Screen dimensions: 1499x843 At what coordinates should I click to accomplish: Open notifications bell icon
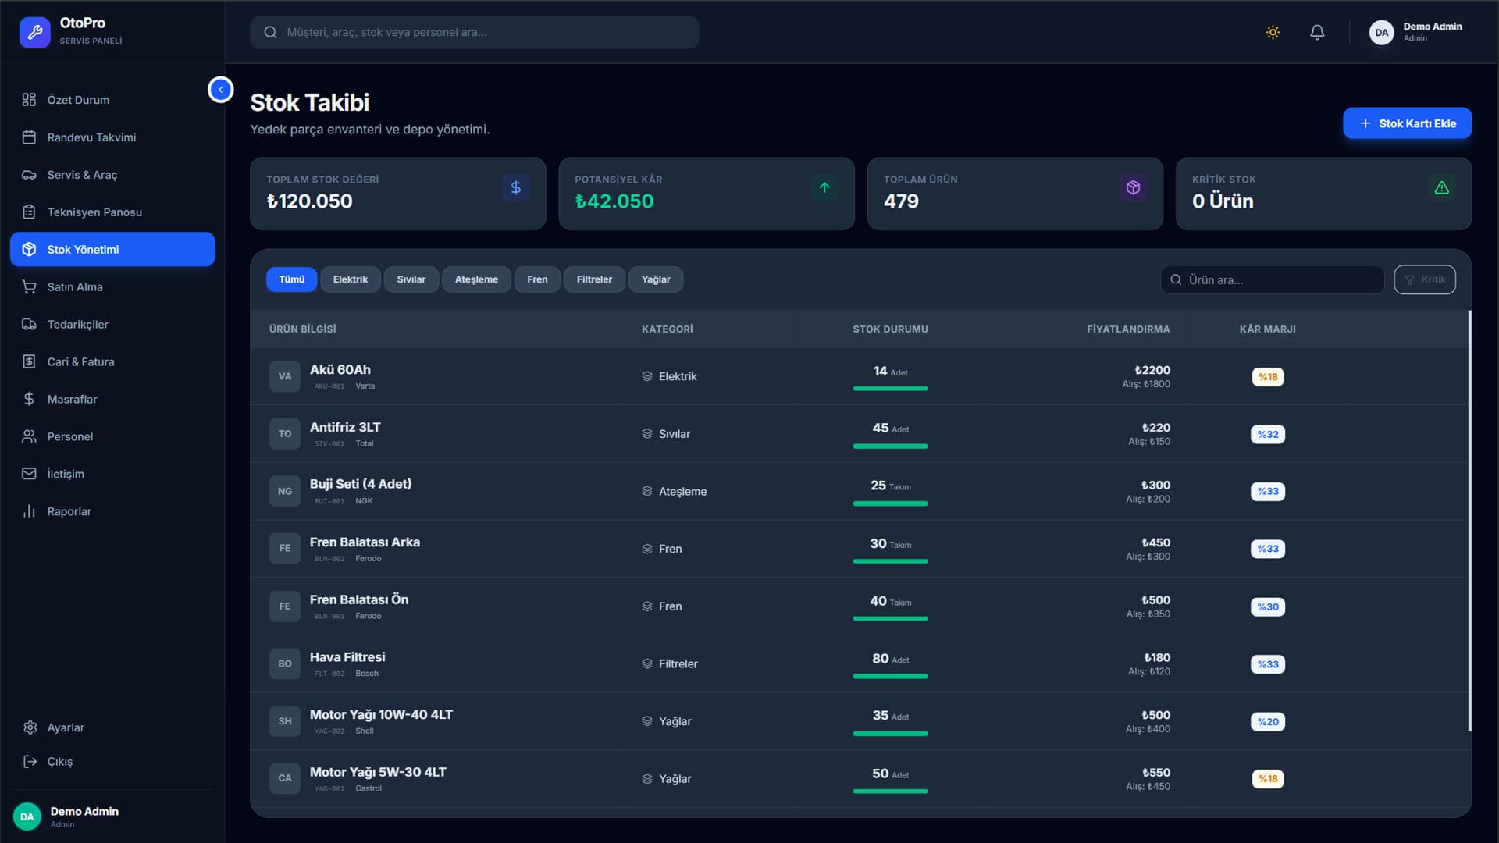click(x=1317, y=32)
